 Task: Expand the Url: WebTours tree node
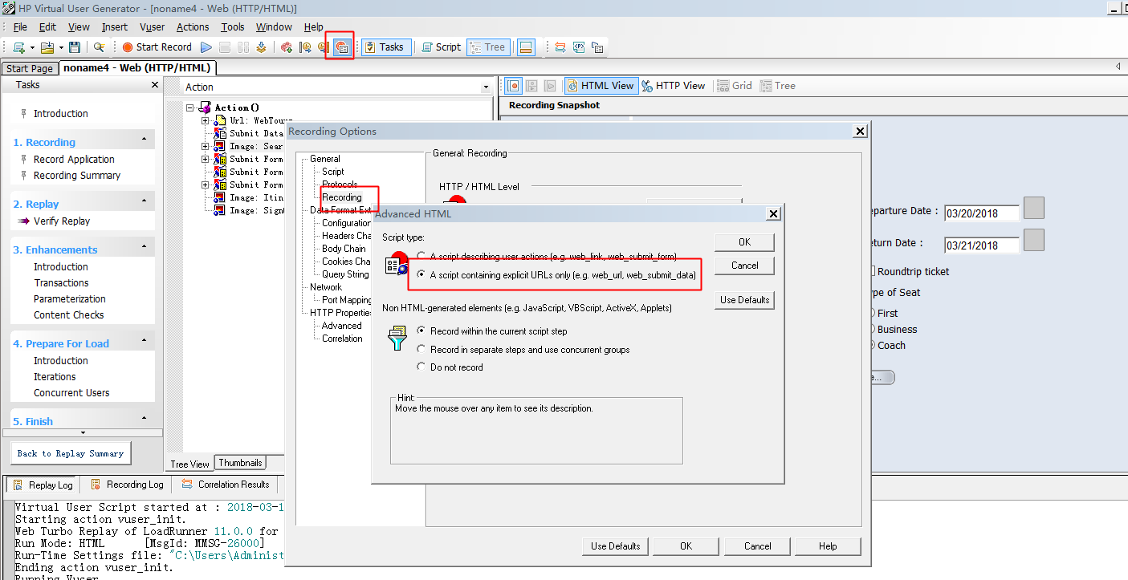click(206, 120)
